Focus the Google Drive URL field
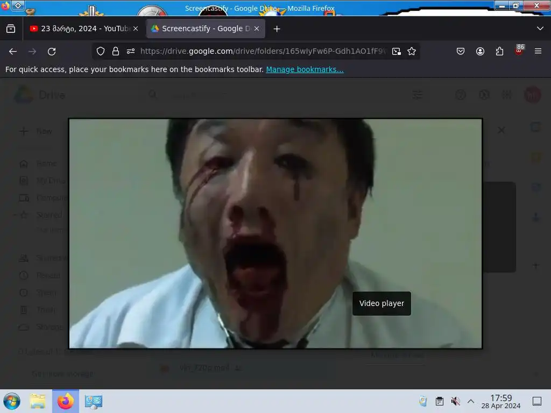This screenshot has width=551, height=413. pyautogui.click(x=263, y=51)
